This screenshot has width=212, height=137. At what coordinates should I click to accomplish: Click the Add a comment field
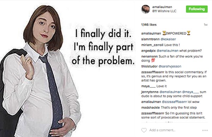(x=163, y=130)
